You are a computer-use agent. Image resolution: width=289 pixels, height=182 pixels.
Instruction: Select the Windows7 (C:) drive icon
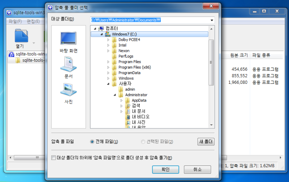coord(108,34)
